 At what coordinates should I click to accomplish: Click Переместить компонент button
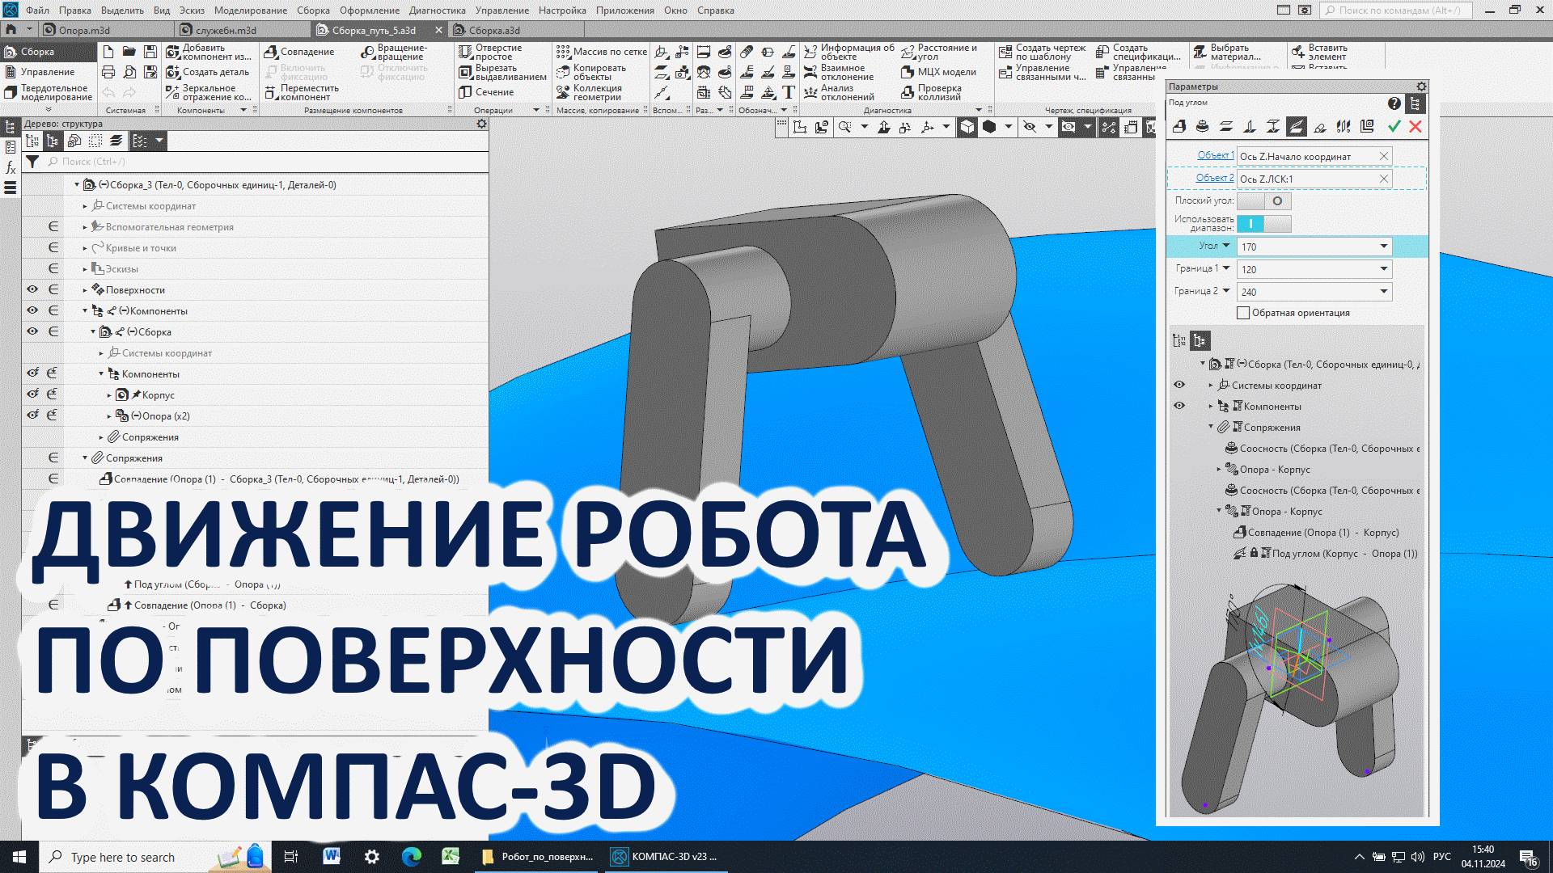tap(301, 92)
